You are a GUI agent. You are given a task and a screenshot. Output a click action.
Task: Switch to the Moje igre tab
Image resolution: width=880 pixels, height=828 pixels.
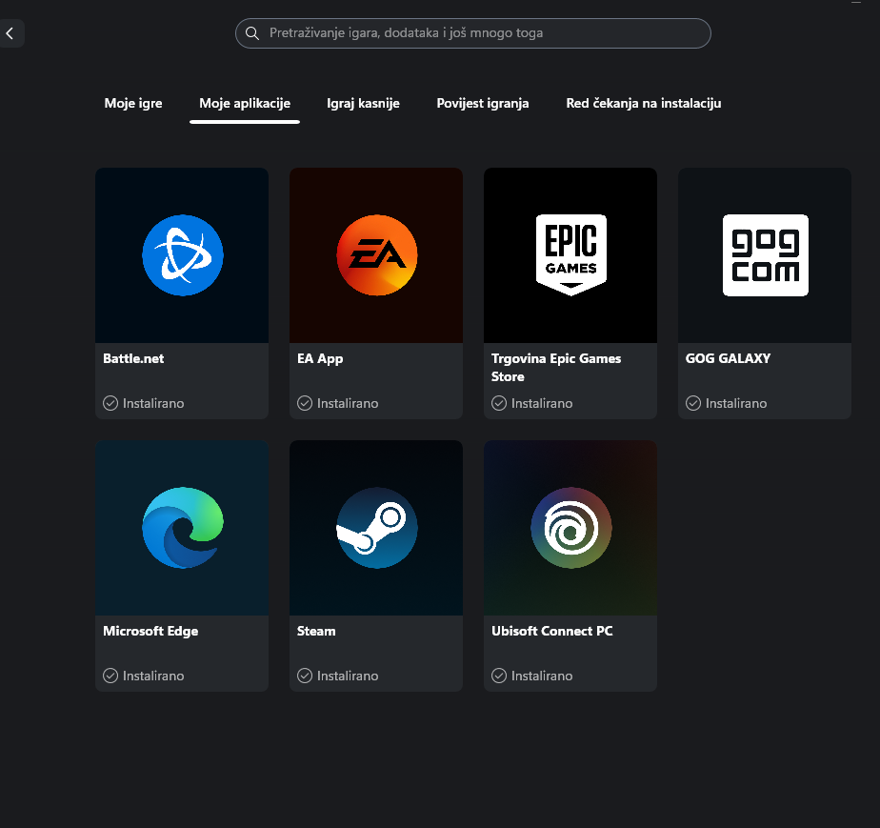pyautogui.click(x=133, y=103)
